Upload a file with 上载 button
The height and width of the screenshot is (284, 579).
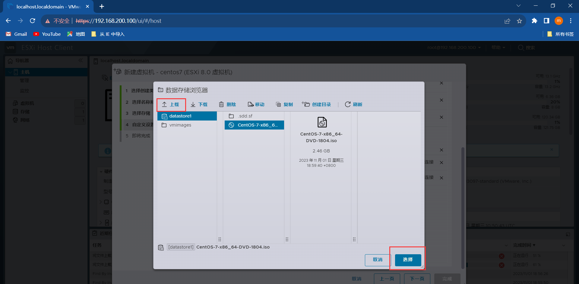click(171, 105)
